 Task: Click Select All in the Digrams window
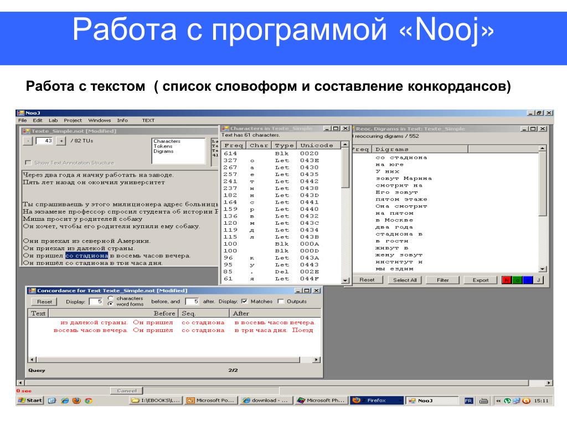tap(405, 279)
